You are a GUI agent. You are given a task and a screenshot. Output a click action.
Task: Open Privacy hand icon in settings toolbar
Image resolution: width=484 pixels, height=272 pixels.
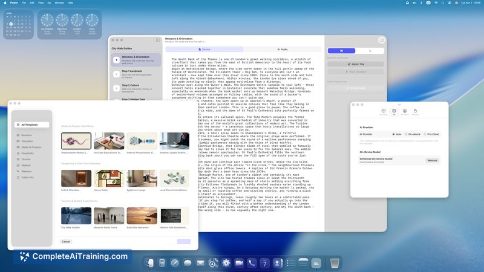click(x=416, y=112)
